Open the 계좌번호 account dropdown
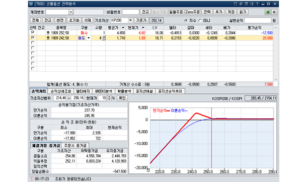 coord(71,12)
